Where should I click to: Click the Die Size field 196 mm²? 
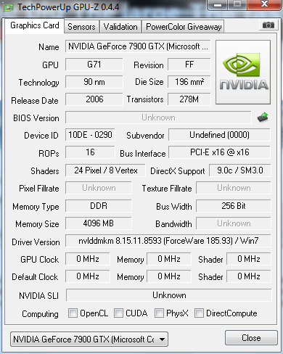point(189,82)
